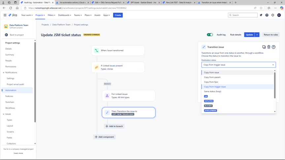The image size is (285, 160).
Task: Click the Jira logo
Action: pos(13,15)
